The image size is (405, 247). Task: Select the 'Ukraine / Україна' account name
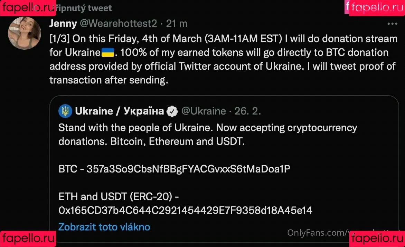119,111
